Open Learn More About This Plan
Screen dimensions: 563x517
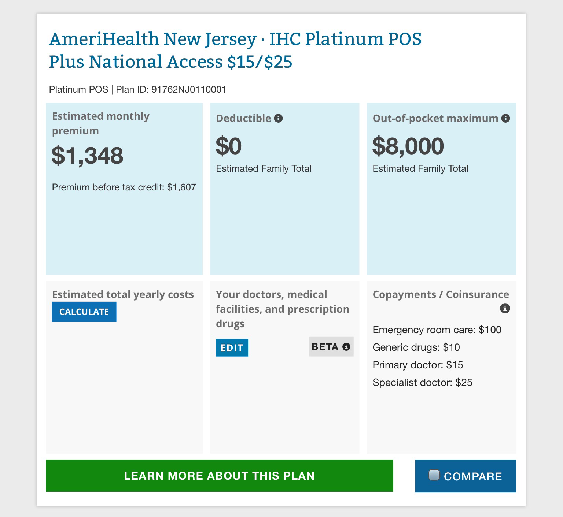[x=219, y=476]
